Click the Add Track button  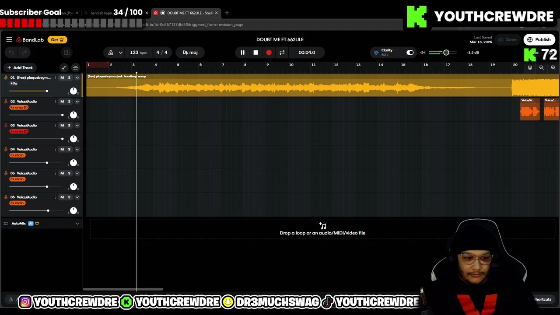[x=20, y=68]
